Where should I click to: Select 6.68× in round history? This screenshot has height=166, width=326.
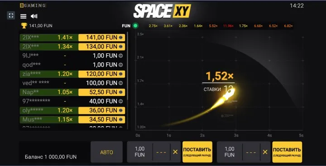259,26
